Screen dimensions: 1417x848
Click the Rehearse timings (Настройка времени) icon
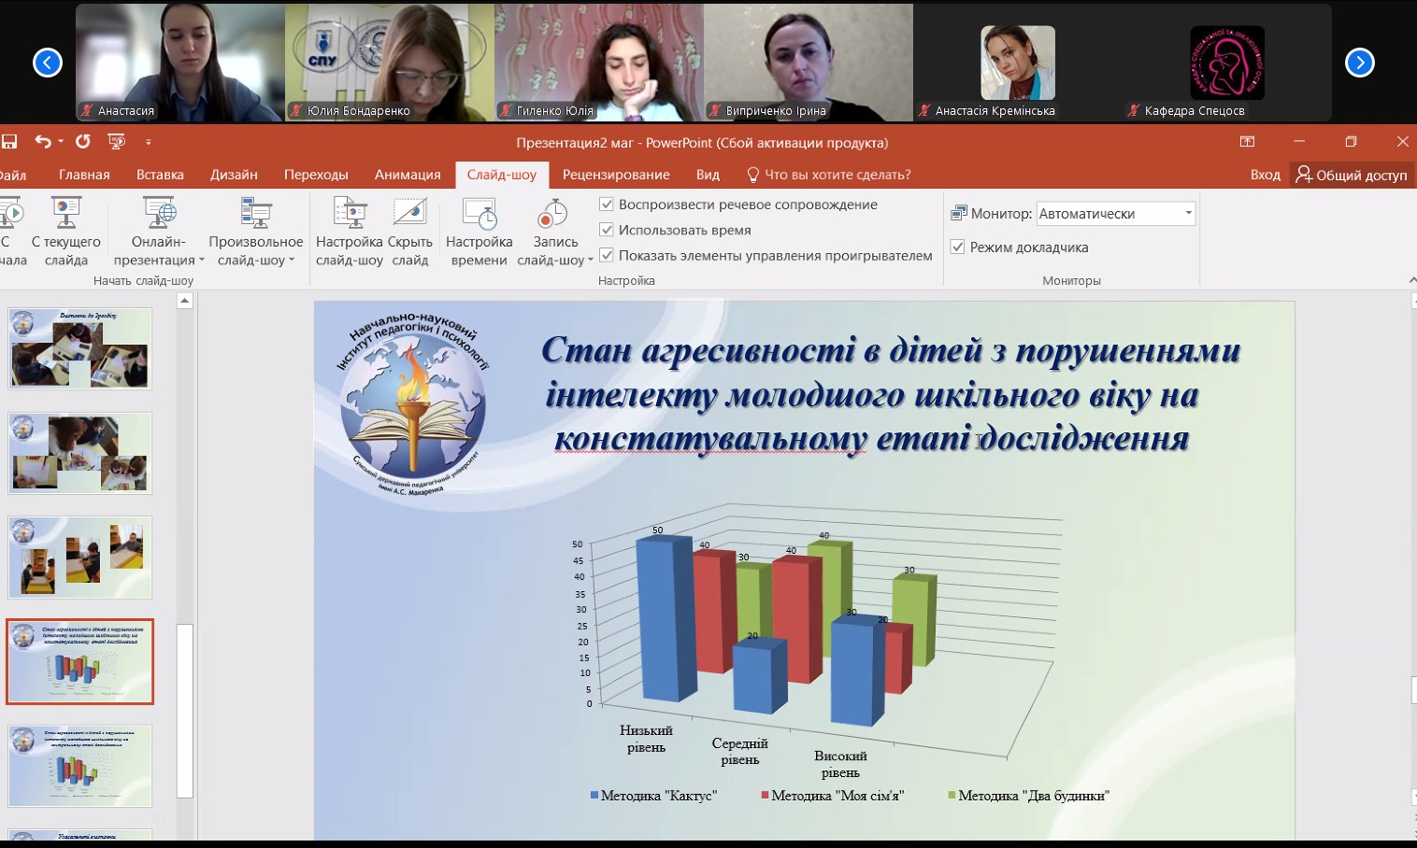click(x=479, y=214)
